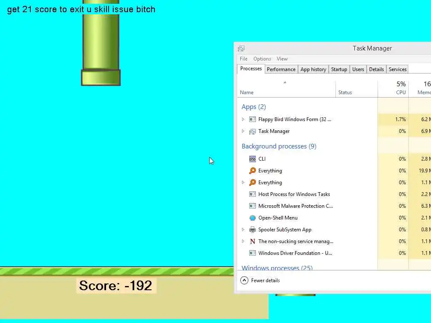Click the Task Manager title bar icon
The image size is (431, 323).
pos(241,49)
